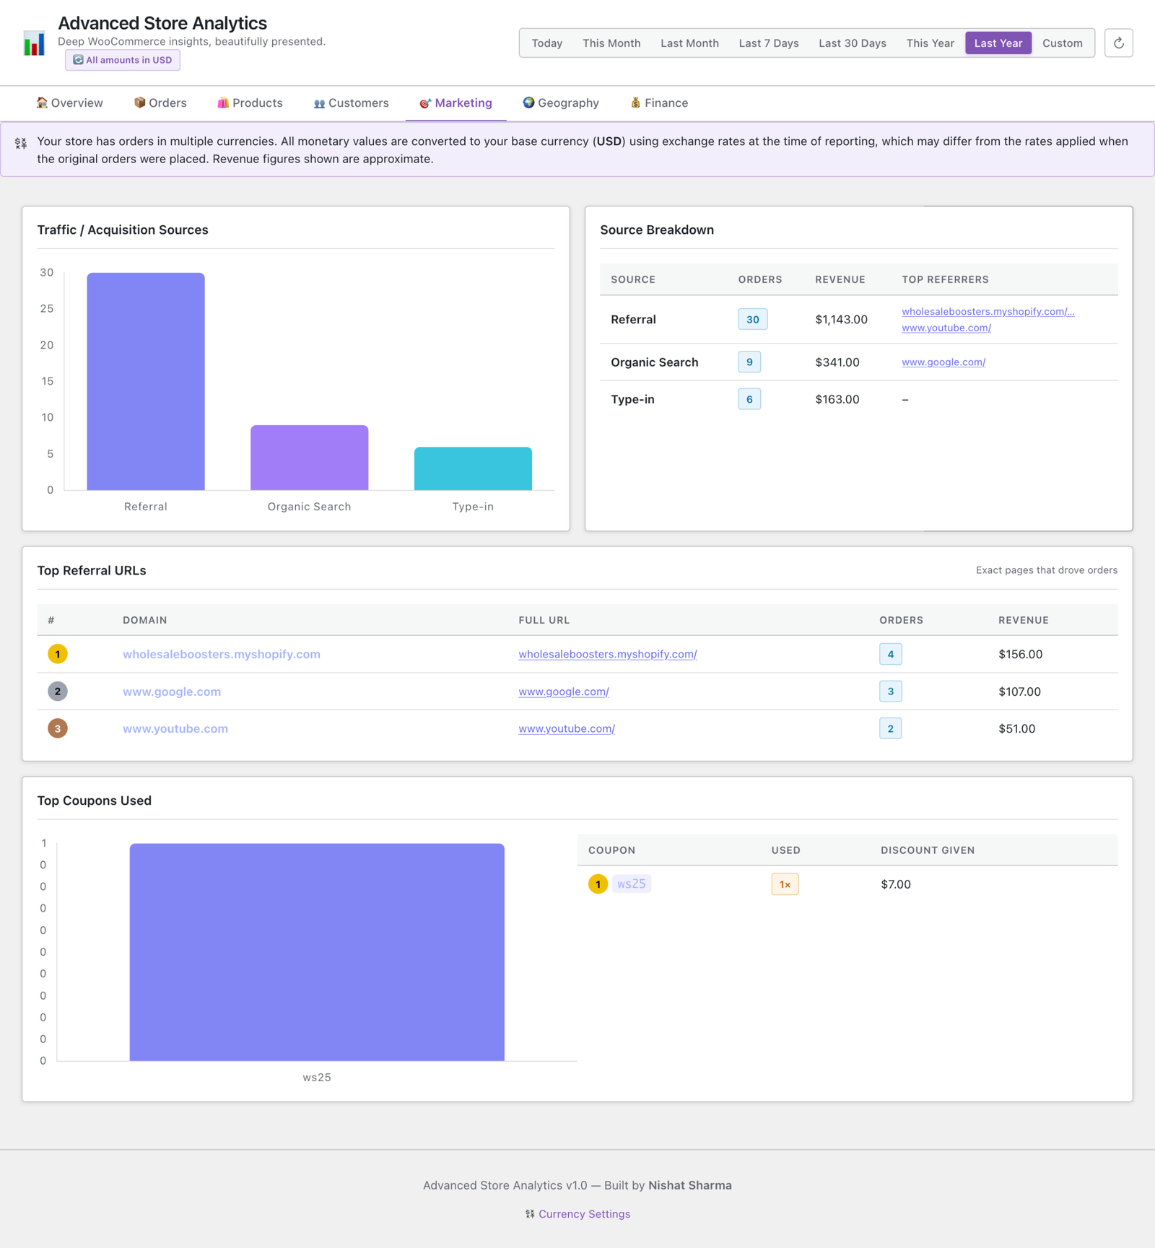Viewport: 1155px width, 1248px height.
Task: Click gray rank 2 badge for google.com
Action: click(58, 691)
